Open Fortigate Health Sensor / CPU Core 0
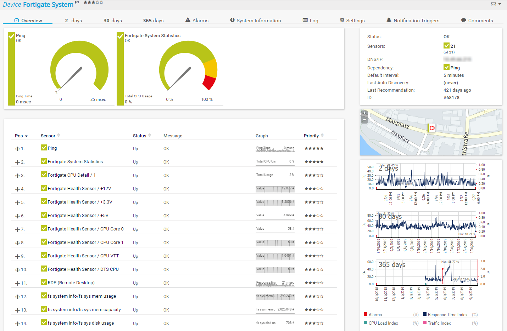This screenshot has width=507, height=331. point(85,229)
